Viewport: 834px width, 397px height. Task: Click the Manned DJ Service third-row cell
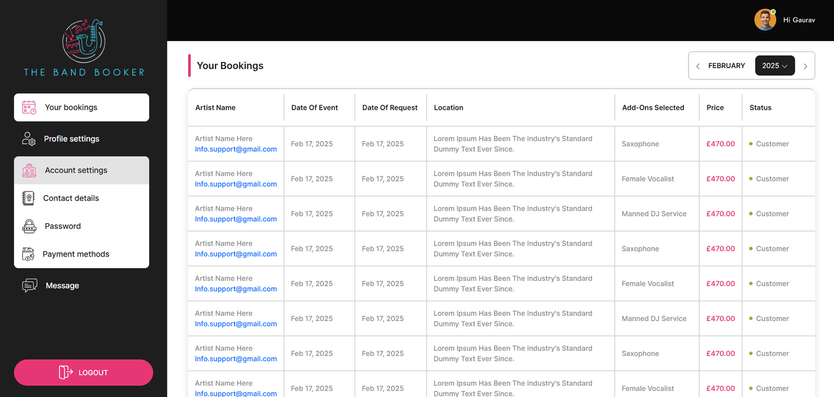click(654, 214)
